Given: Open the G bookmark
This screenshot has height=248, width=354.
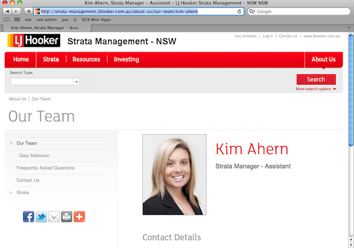Looking at the screenshot, I should tap(75, 20).
